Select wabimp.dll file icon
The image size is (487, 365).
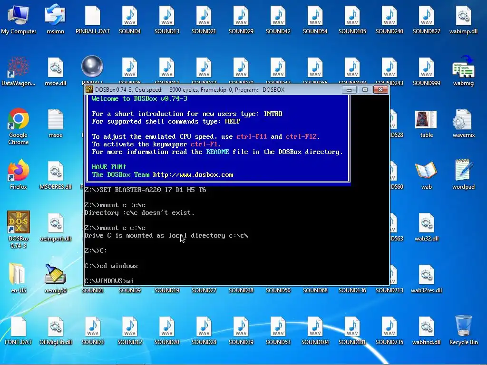pyautogui.click(x=463, y=16)
